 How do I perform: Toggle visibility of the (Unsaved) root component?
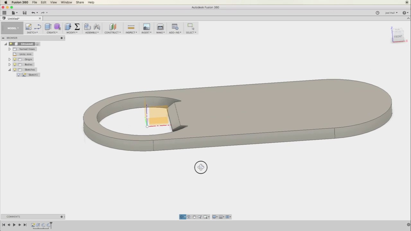[x=11, y=44]
